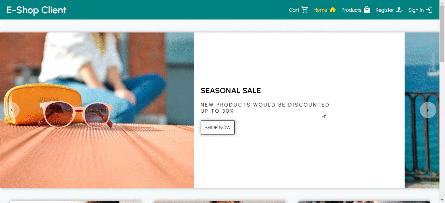Click the sunglasses slide image
Viewport: 445px width, 203px height.
pos(97,110)
